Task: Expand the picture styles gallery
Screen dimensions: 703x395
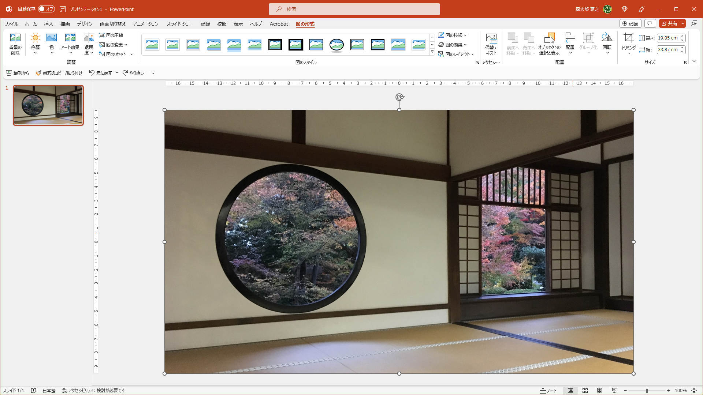Action: coord(432,52)
